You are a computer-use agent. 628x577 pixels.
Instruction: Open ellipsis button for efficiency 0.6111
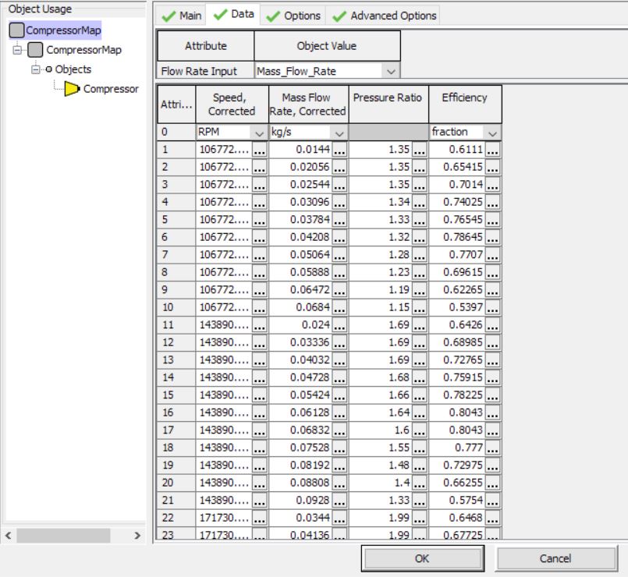[492, 150]
